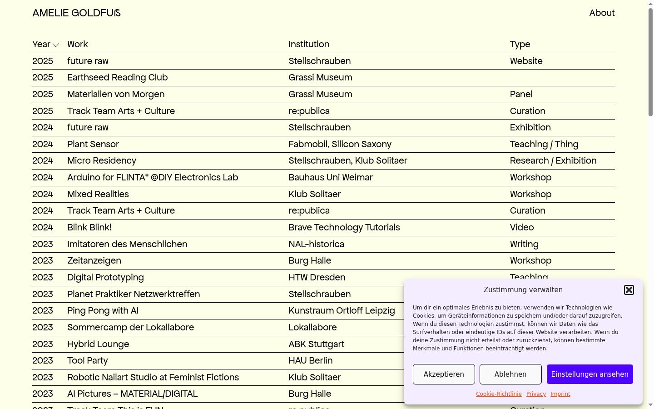Open the 'Imitatoren des Menschlichen' entry

pos(127,244)
